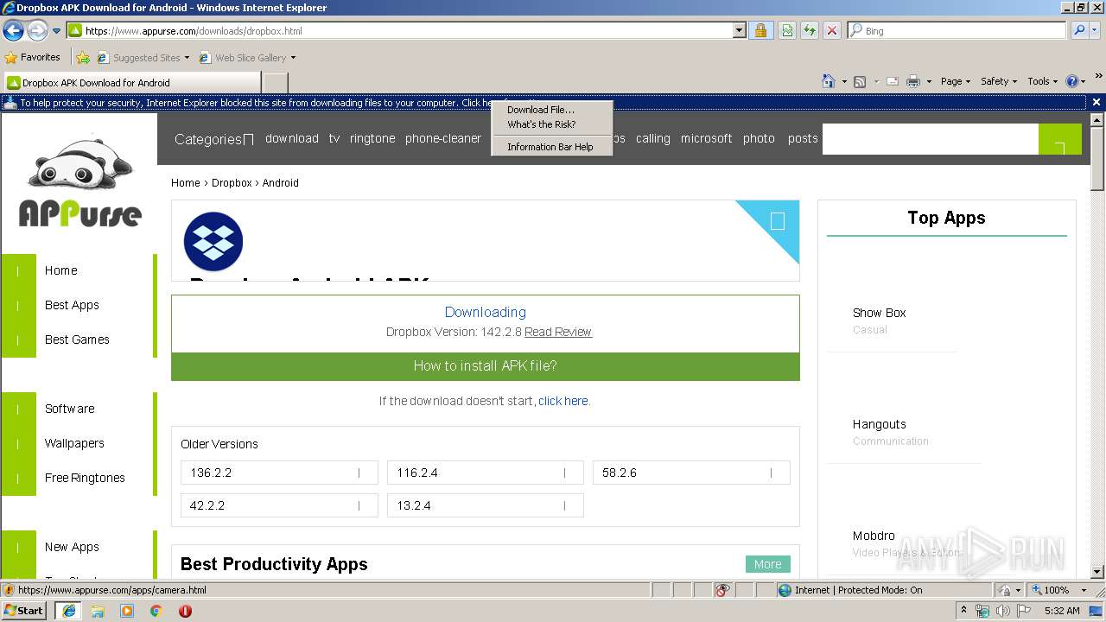Open the security lock report icon

click(x=760, y=30)
